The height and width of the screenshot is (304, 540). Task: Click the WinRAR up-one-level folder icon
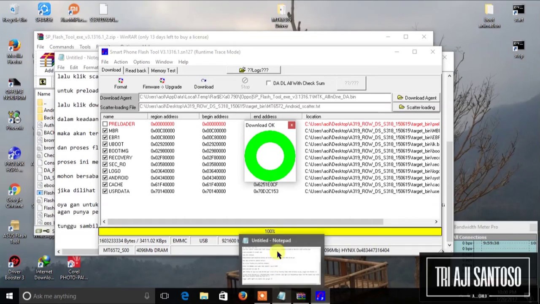tap(43, 82)
